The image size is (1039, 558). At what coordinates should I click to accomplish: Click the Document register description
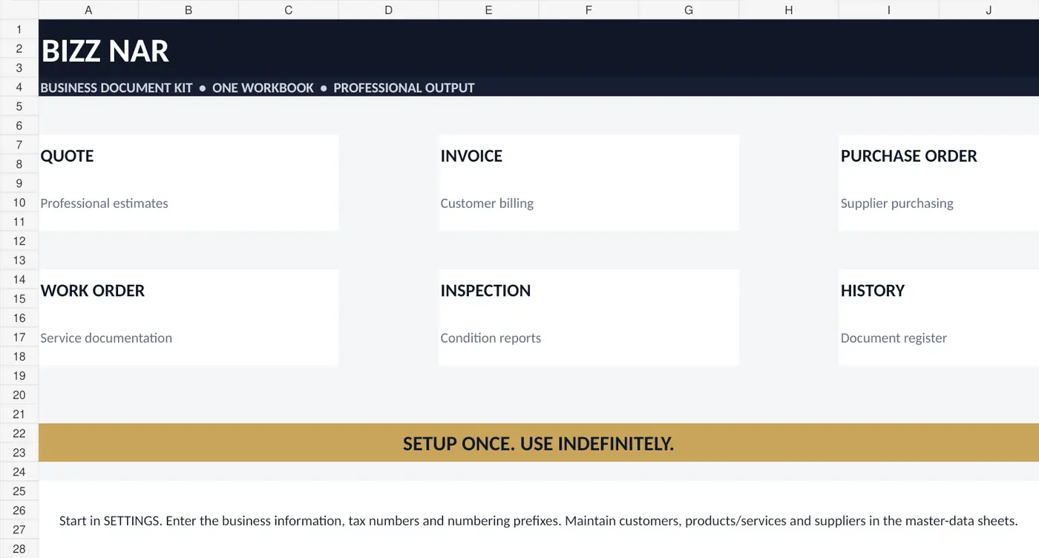coord(894,338)
